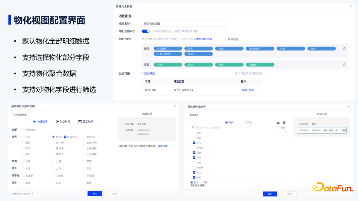The height and width of the screenshot is (201, 358).
Task: Uncheck the 珠海 city checkbox
Action: [194, 157]
